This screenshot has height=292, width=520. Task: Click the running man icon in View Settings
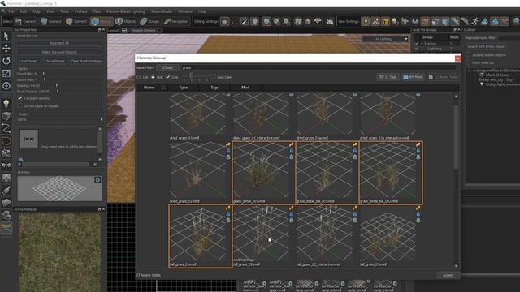pyautogui.click(x=474, y=22)
